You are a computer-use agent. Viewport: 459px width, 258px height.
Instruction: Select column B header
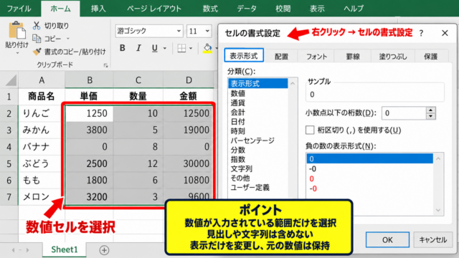[89, 80]
